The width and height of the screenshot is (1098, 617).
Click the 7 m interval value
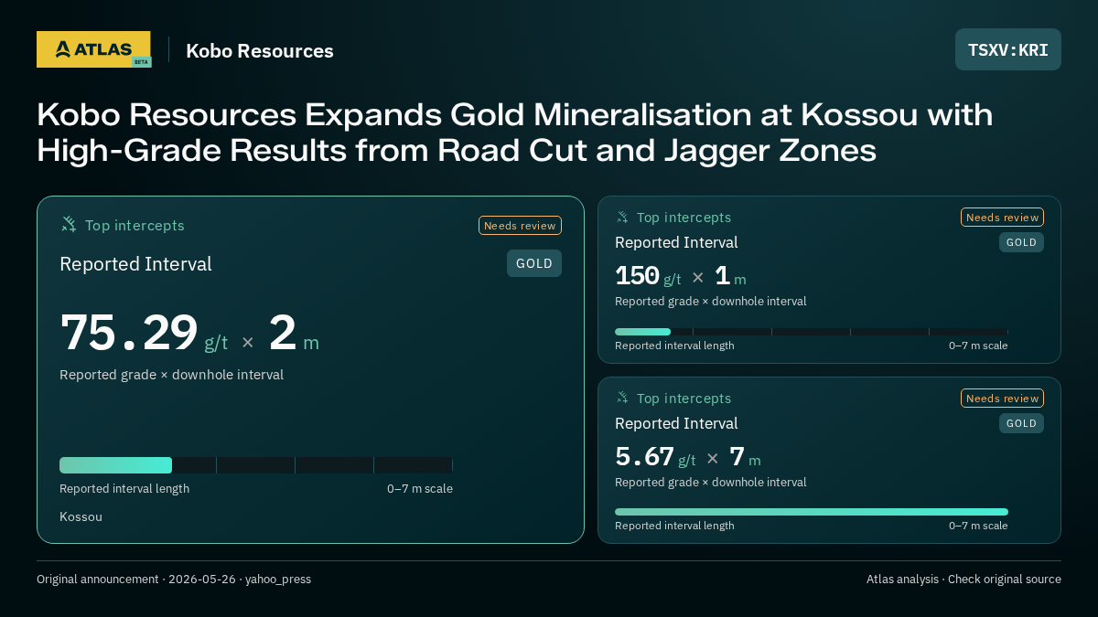click(745, 457)
